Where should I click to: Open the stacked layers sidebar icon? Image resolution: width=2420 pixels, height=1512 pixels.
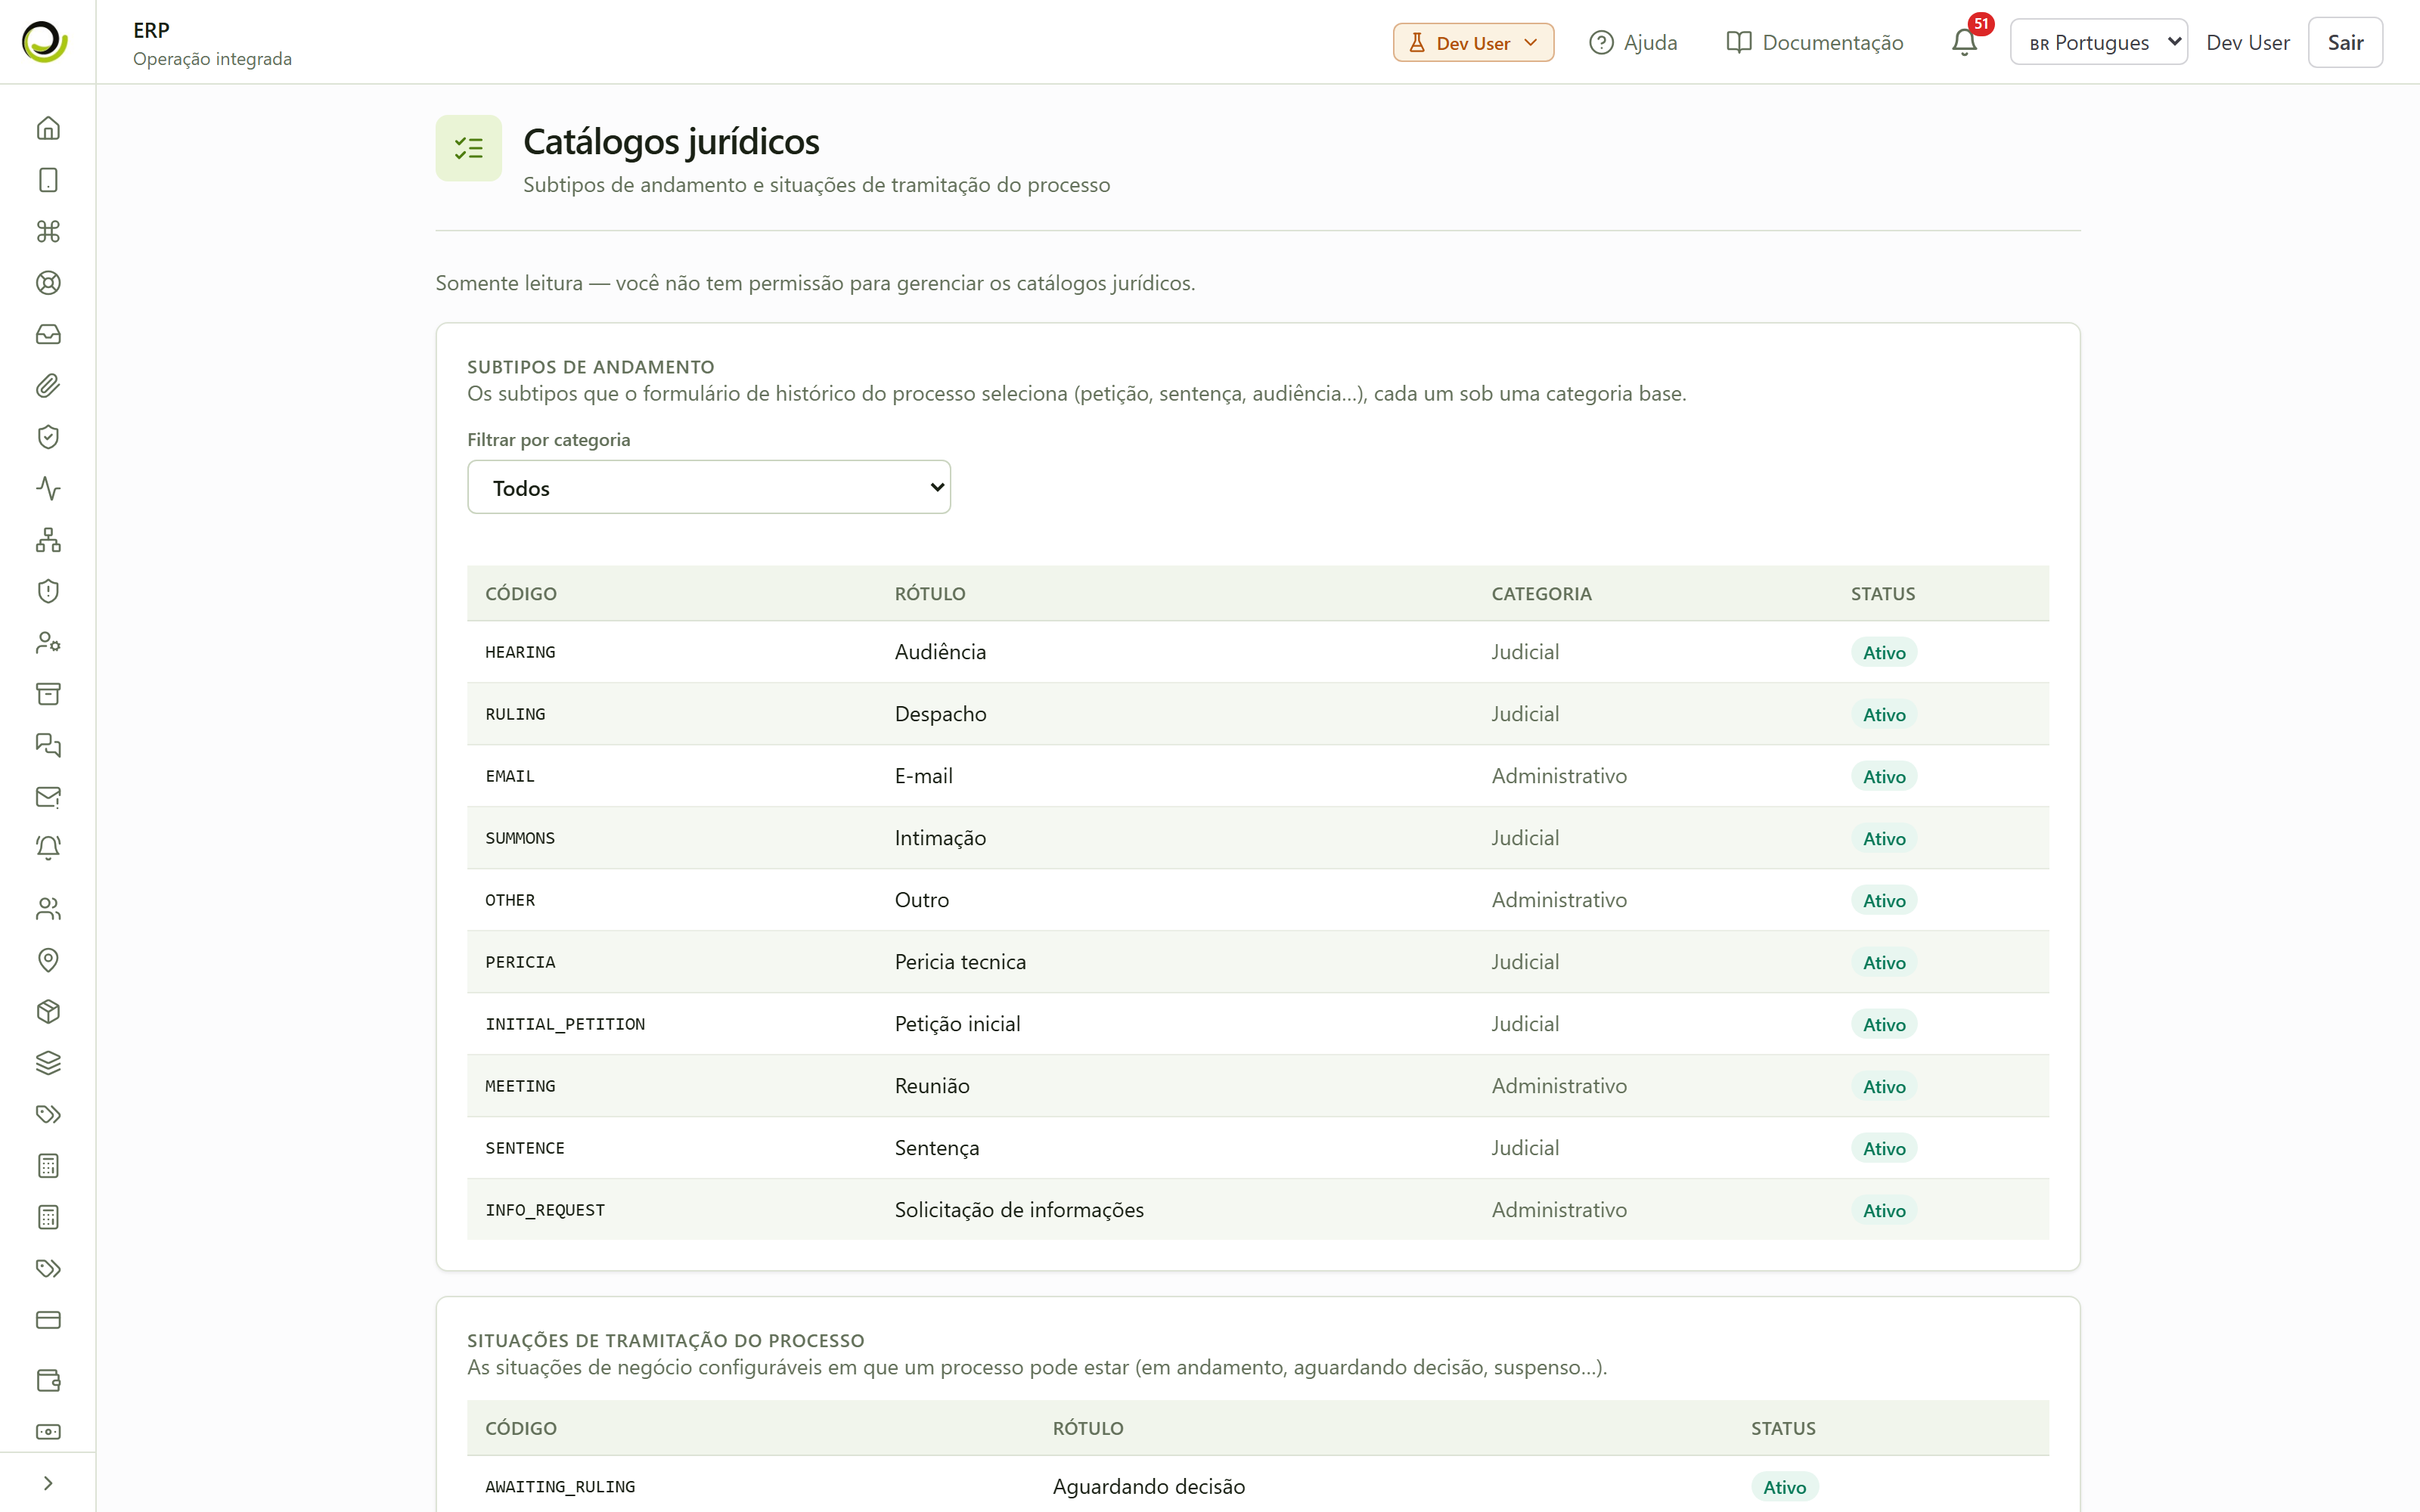point(48,1063)
